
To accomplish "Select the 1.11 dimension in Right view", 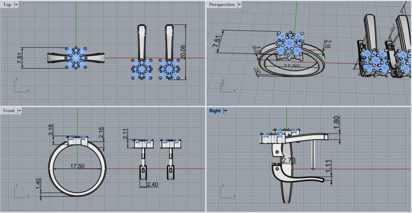I will pos(328,166).
